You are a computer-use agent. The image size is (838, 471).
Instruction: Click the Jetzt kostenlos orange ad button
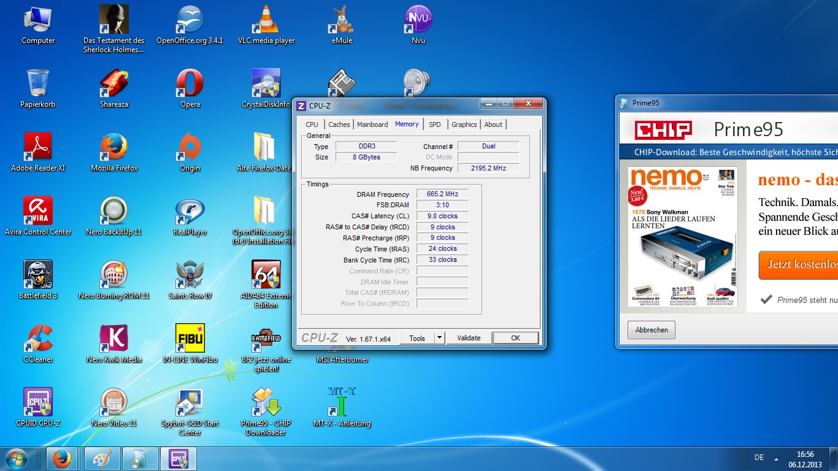[x=798, y=265]
